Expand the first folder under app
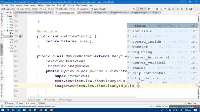 (7, 19)
